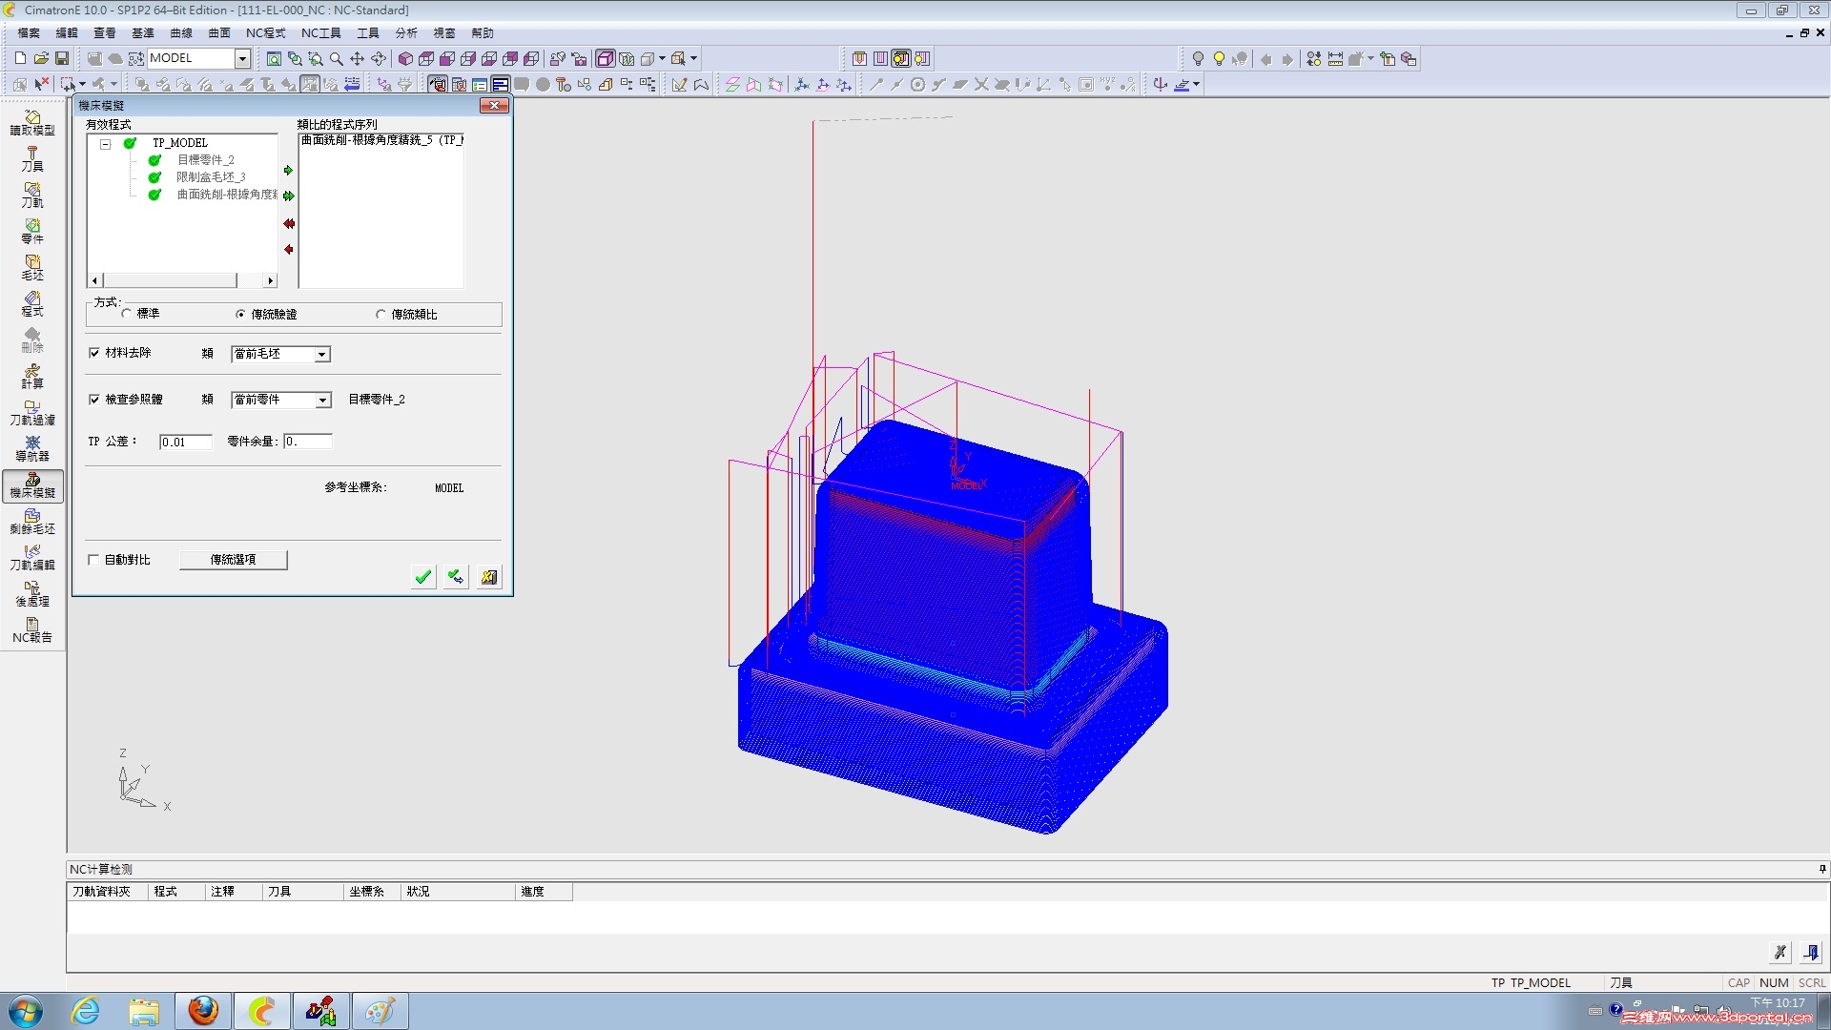Image resolution: width=1831 pixels, height=1030 pixels.
Task: Confirm dialog with green checkmark button
Action: (422, 576)
